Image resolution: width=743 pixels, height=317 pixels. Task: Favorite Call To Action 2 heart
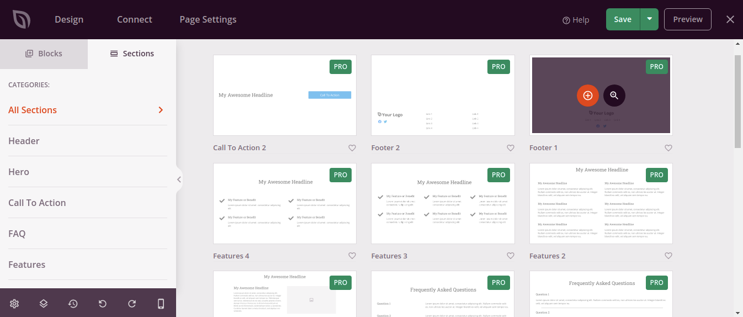tap(352, 148)
